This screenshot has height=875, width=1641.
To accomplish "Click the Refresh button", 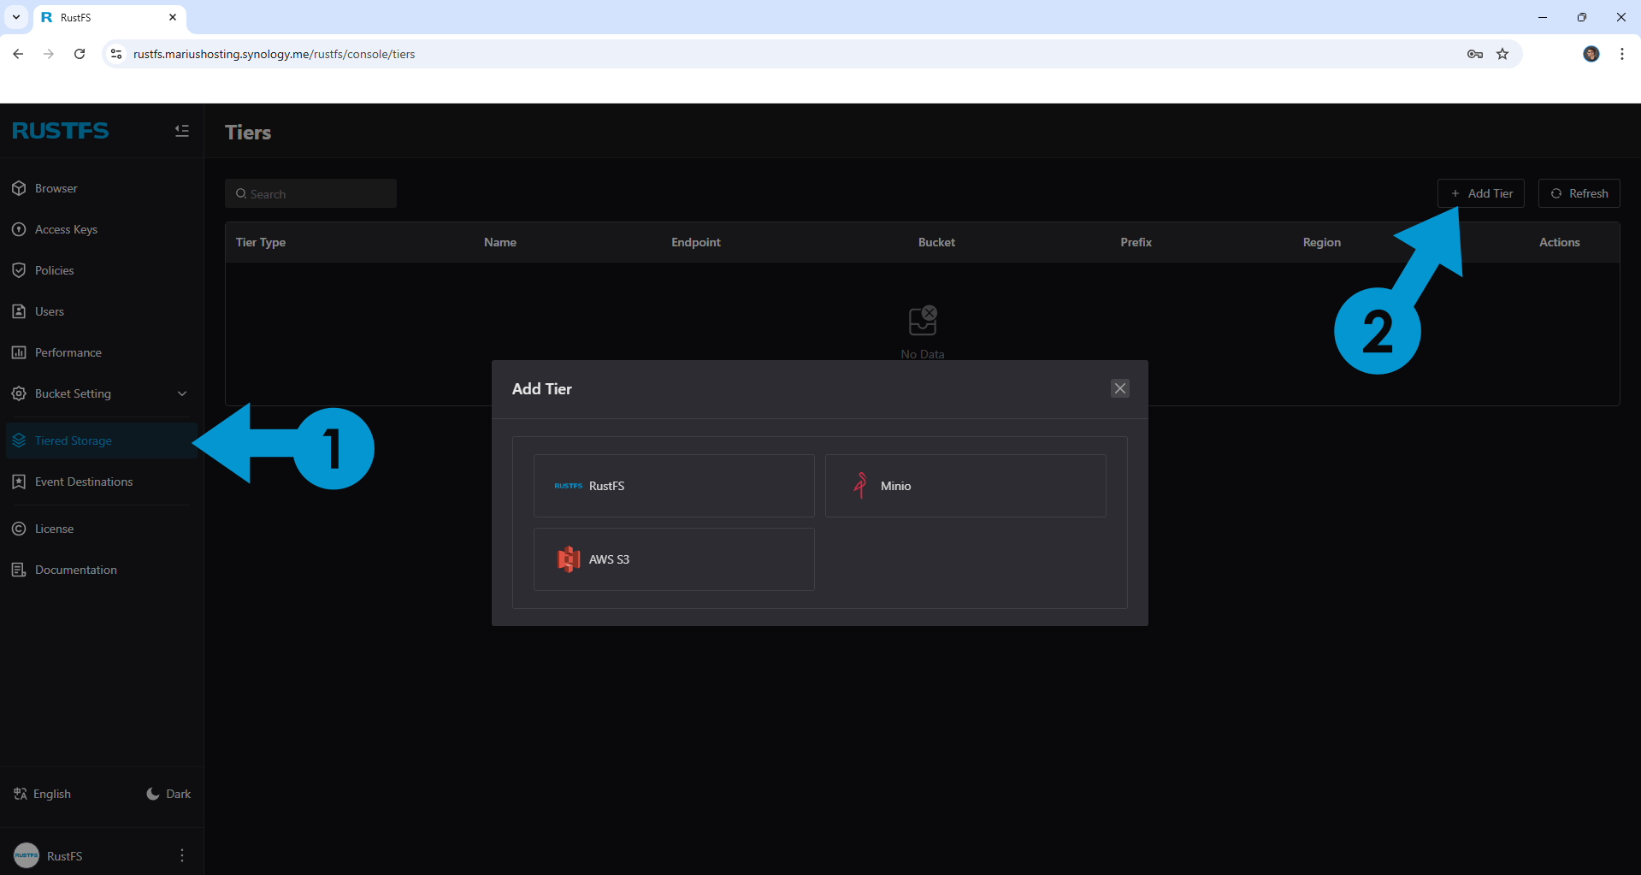I will click(1579, 193).
